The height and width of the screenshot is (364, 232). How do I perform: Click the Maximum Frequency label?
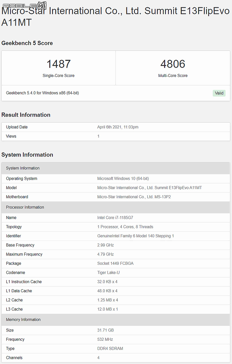(24, 254)
